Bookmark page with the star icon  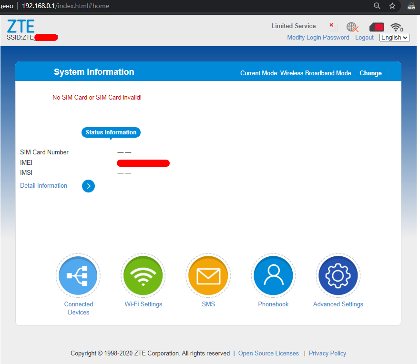pyautogui.click(x=392, y=6)
